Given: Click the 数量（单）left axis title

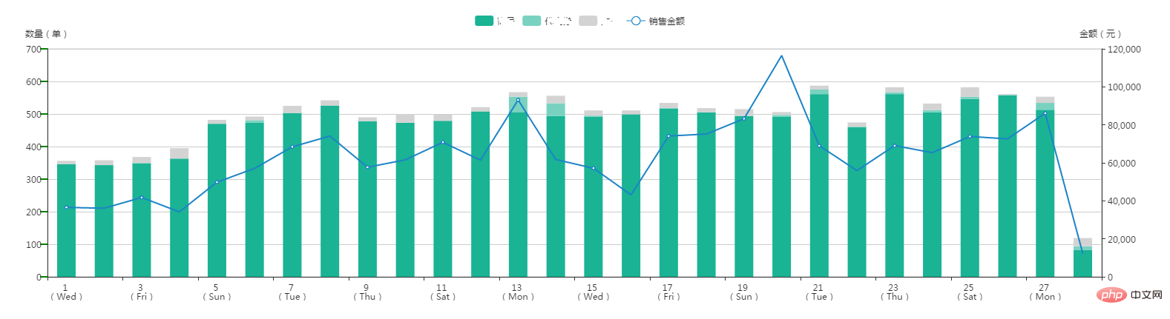Looking at the screenshot, I should (x=46, y=34).
